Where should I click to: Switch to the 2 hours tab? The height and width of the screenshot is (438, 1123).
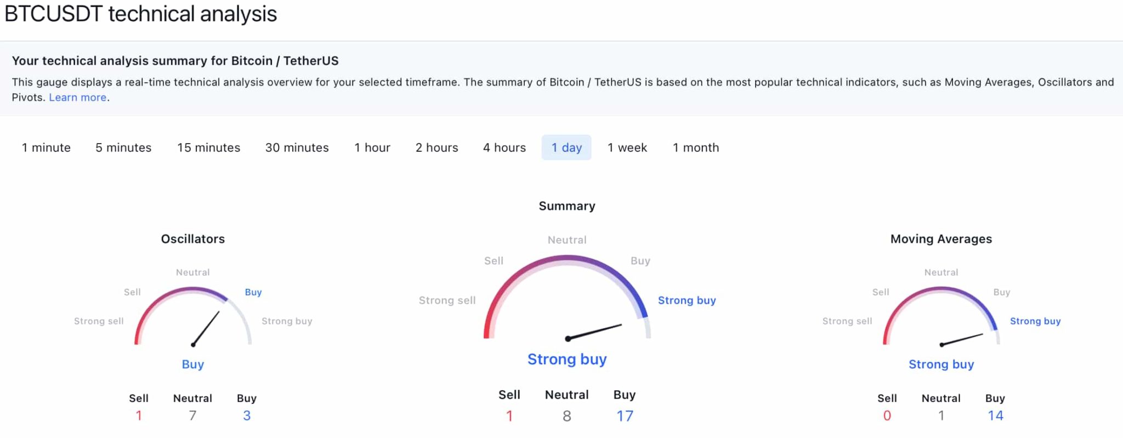[x=436, y=147]
